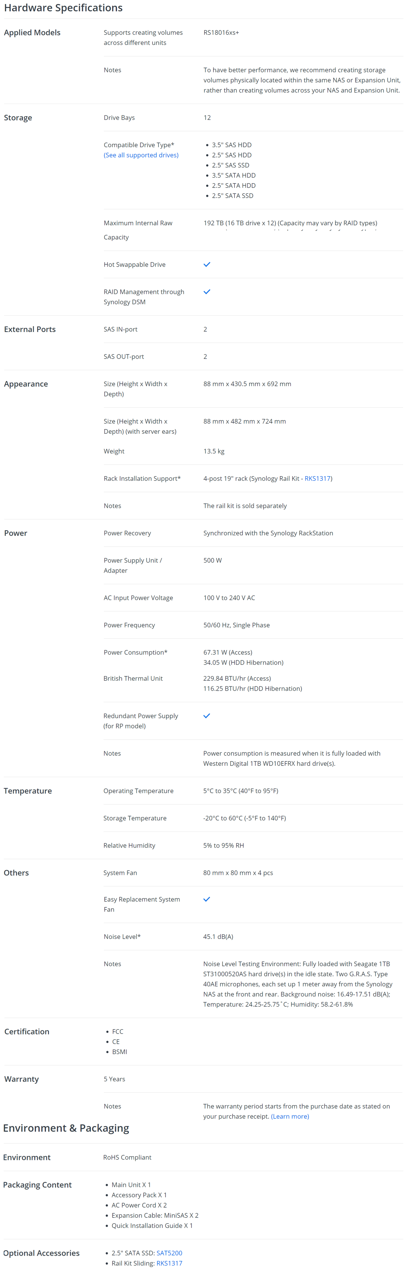Click the RKS1317 link in Rack Installation Support
Viewport: 407px width, 1274px height.
tap(317, 478)
